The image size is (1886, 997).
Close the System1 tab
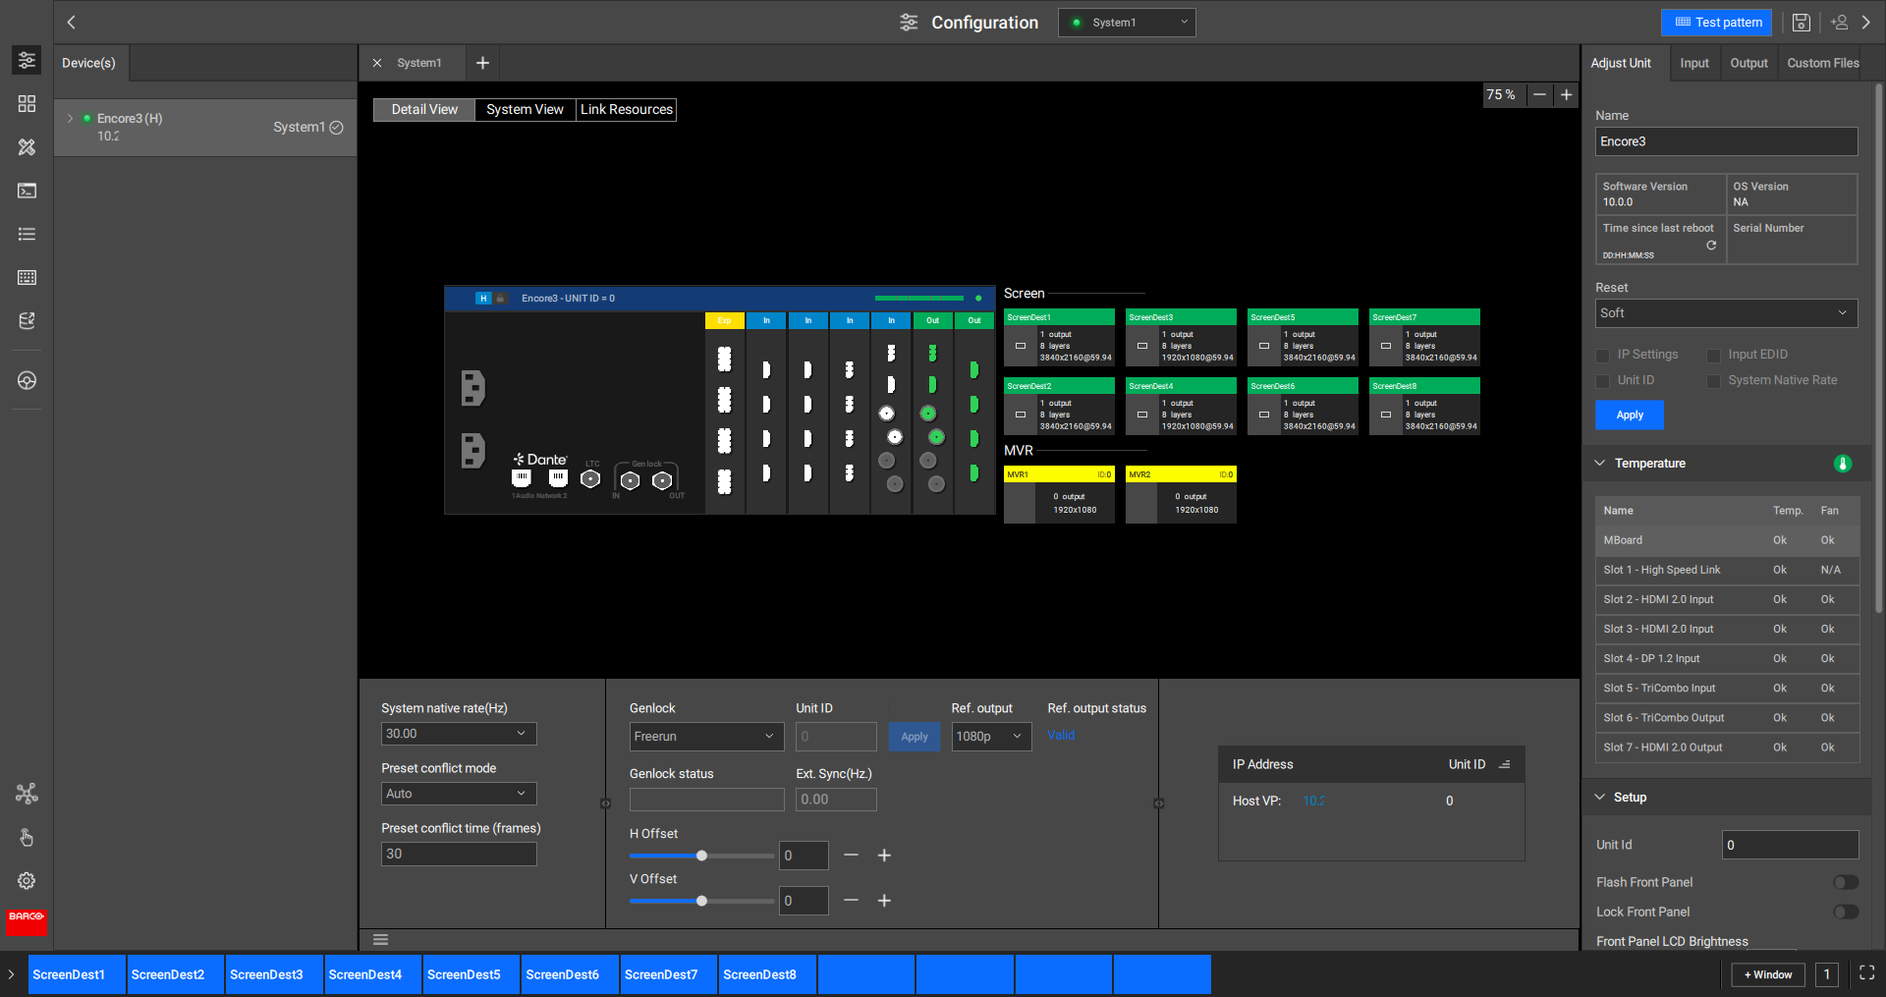(x=377, y=63)
